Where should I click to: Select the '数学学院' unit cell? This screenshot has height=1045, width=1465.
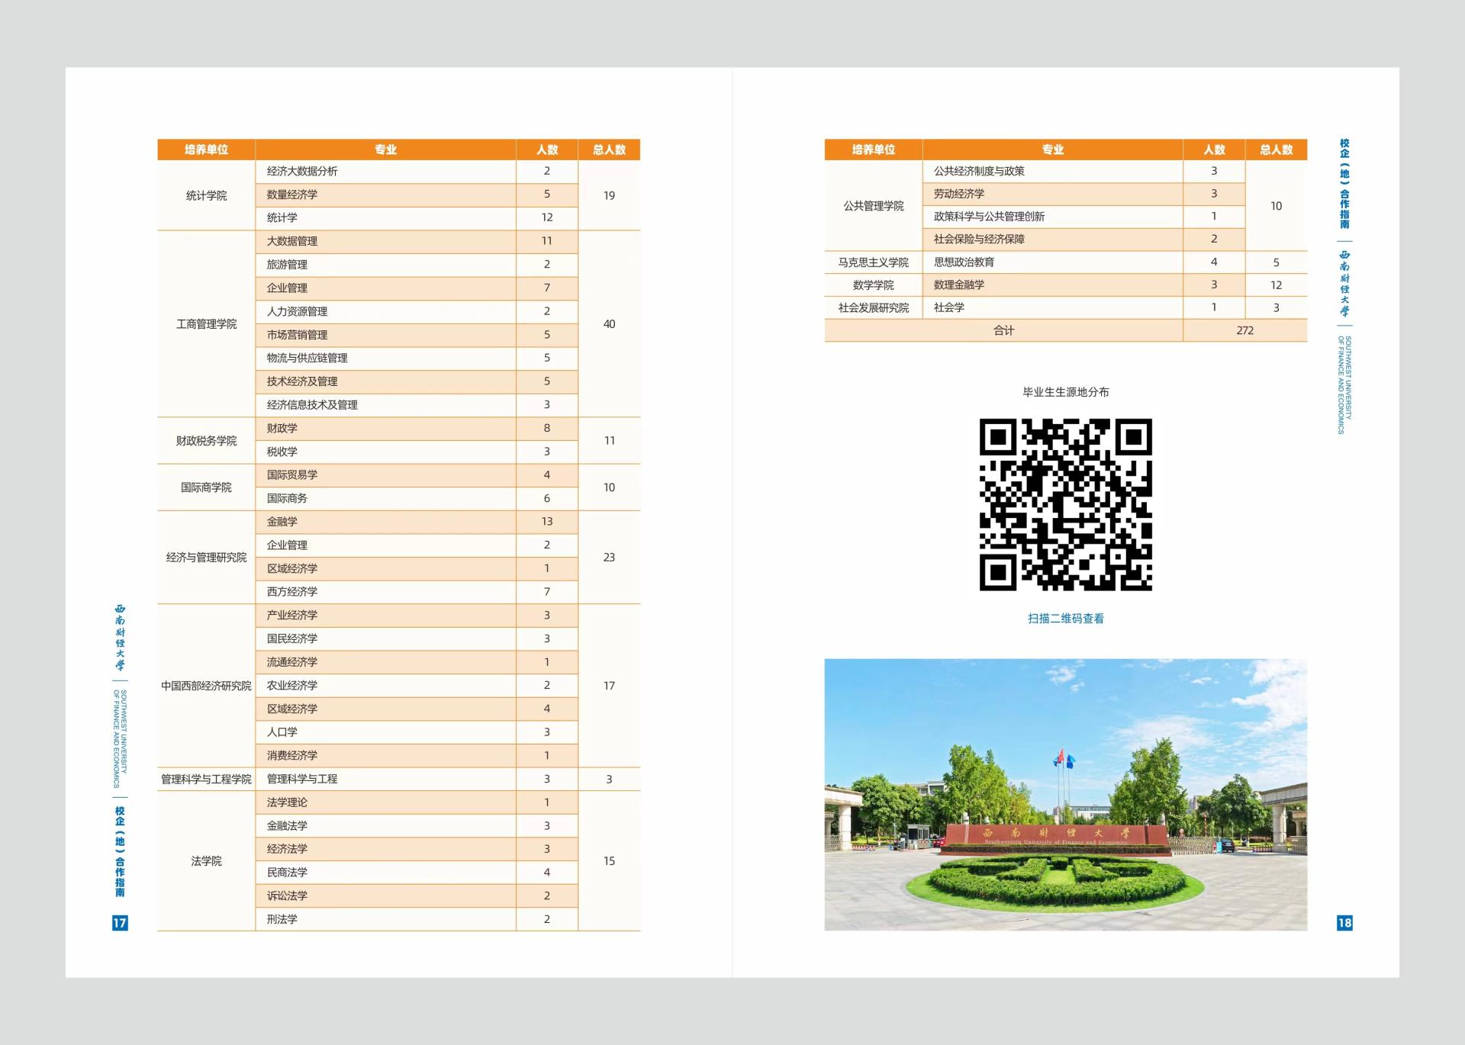pos(873,285)
